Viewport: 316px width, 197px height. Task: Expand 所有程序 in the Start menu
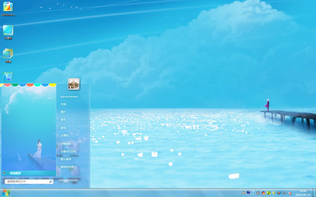click(29, 173)
